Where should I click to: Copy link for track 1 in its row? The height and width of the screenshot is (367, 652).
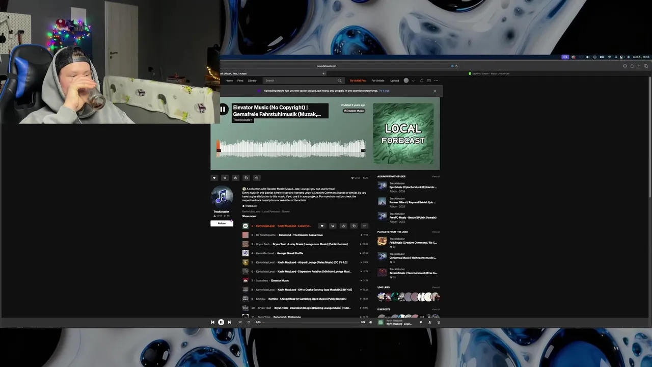click(354, 226)
